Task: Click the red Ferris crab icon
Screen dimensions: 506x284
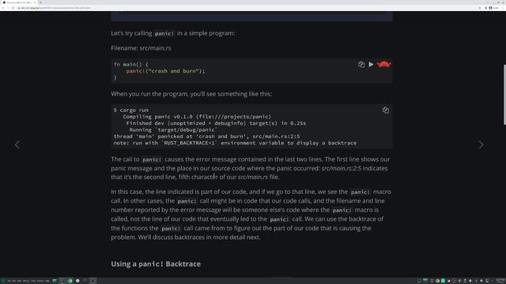Action: point(383,65)
